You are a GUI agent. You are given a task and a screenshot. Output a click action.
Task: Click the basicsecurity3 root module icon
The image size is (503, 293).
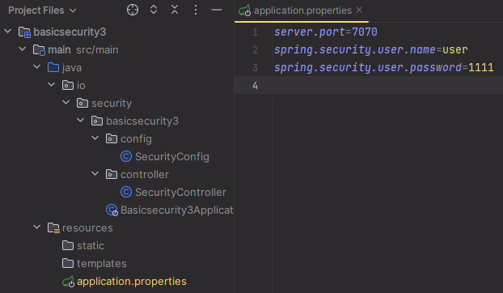pos(24,32)
